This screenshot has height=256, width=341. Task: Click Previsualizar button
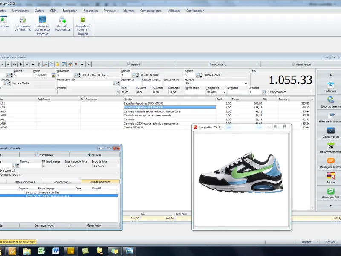click(44, 154)
